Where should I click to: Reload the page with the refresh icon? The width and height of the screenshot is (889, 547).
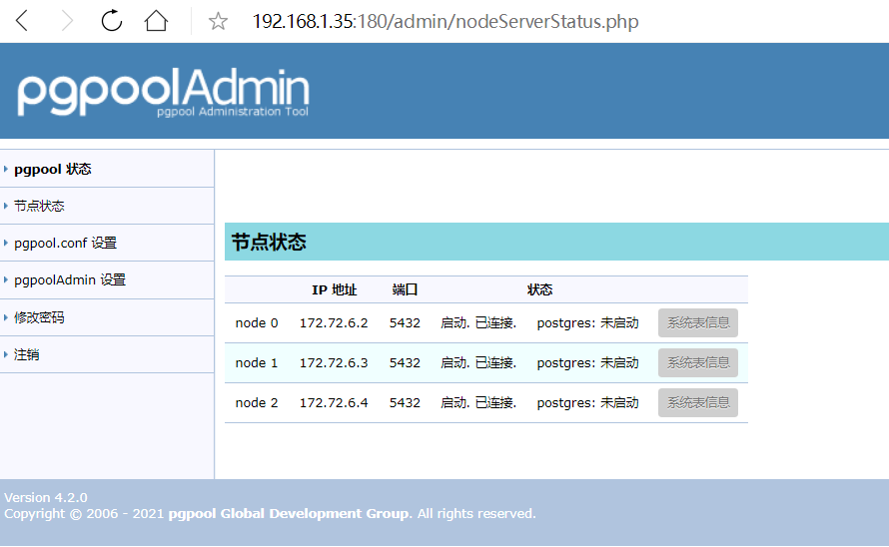(112, 21)
